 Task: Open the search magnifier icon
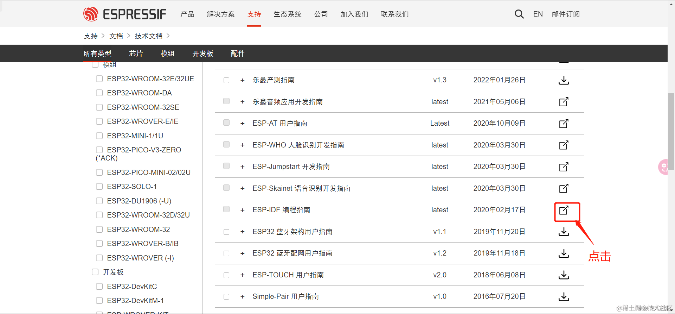pyautogui.click(x=519, y=14)
